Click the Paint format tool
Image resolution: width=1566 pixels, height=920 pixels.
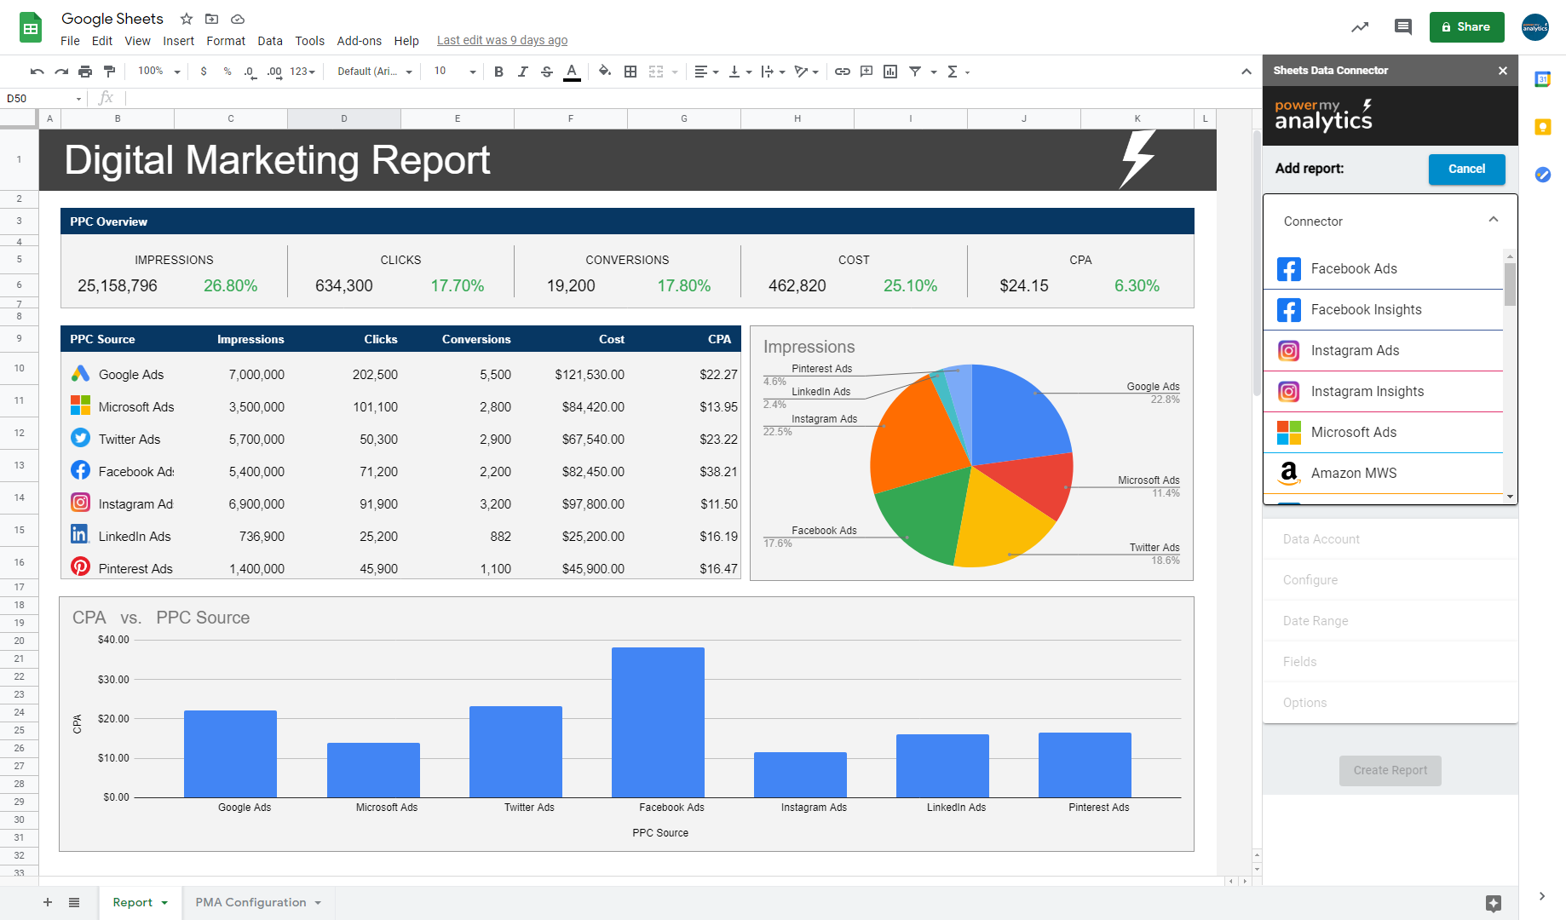pos(109,72)
